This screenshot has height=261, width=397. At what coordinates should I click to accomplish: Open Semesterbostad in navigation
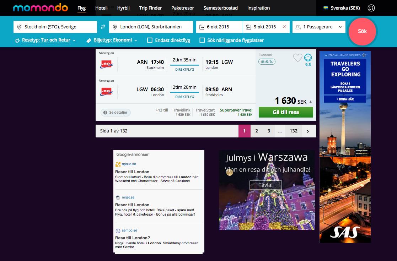coord(220,8)
